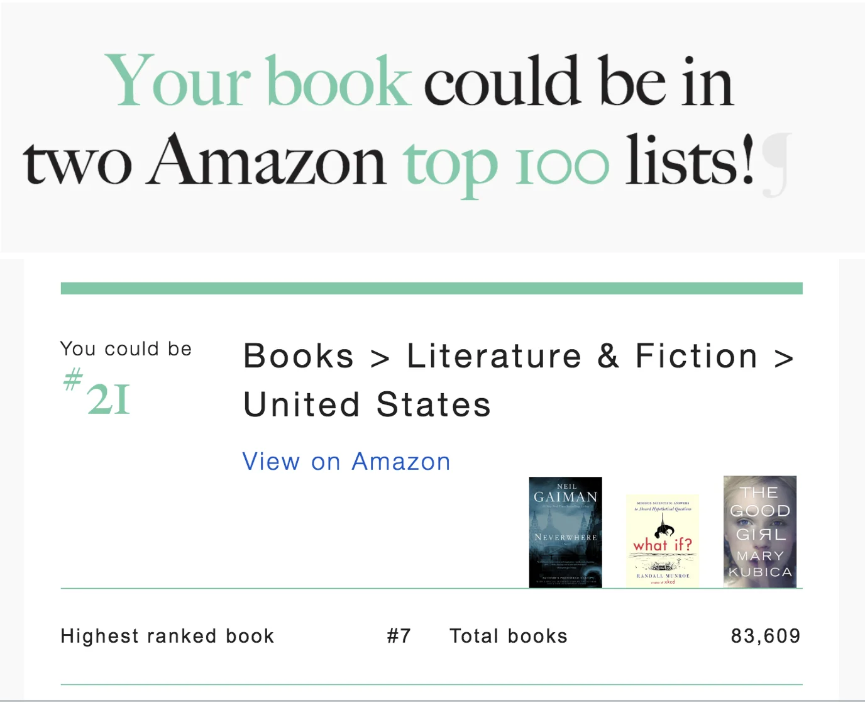This screenshot has height=702, width=865.
Task: Click 'Literature & Fiction' in the breadcrumb
Action: (582, 357)
